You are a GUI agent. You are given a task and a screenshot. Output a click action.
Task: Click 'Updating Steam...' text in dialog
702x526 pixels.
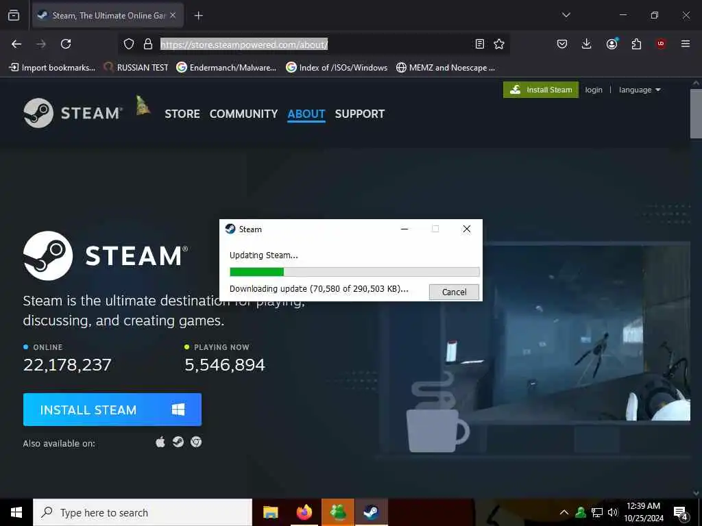tap(264, 255)
